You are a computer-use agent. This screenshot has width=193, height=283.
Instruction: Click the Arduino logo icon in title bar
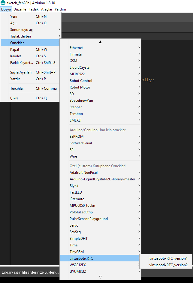[3, 3]
